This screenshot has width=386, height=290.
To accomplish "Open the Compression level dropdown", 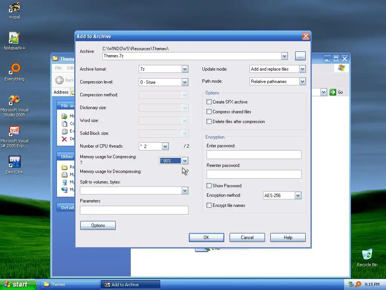I will (185, 82).
